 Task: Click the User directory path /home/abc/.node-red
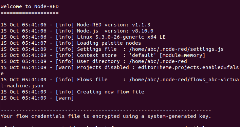coord(158,62)
